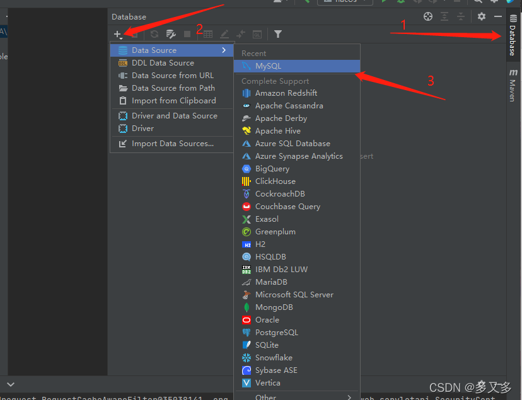Open the Database side tab
This screenshot has width=522, height=400.
[513, 35]
